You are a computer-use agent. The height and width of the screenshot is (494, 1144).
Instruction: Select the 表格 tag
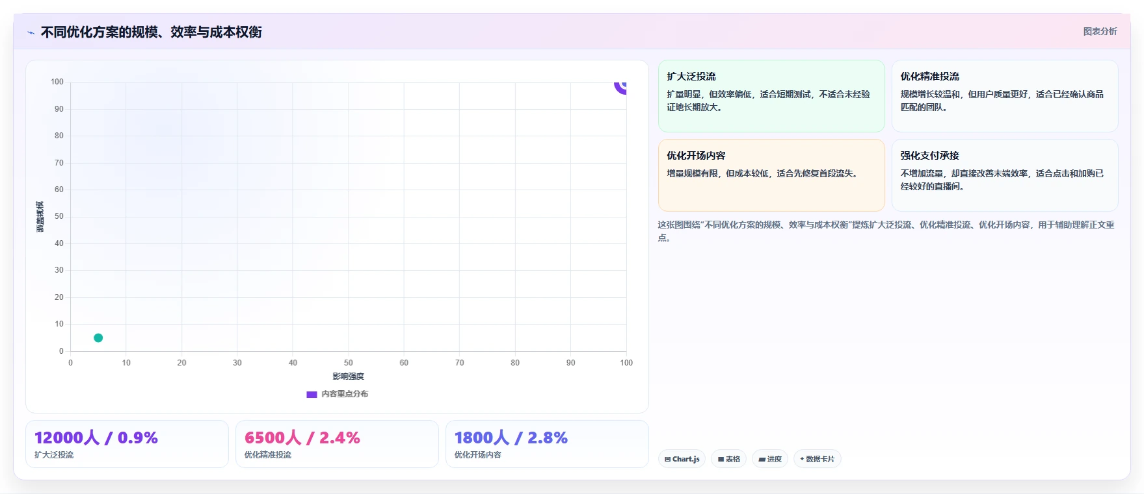(728, 459)
